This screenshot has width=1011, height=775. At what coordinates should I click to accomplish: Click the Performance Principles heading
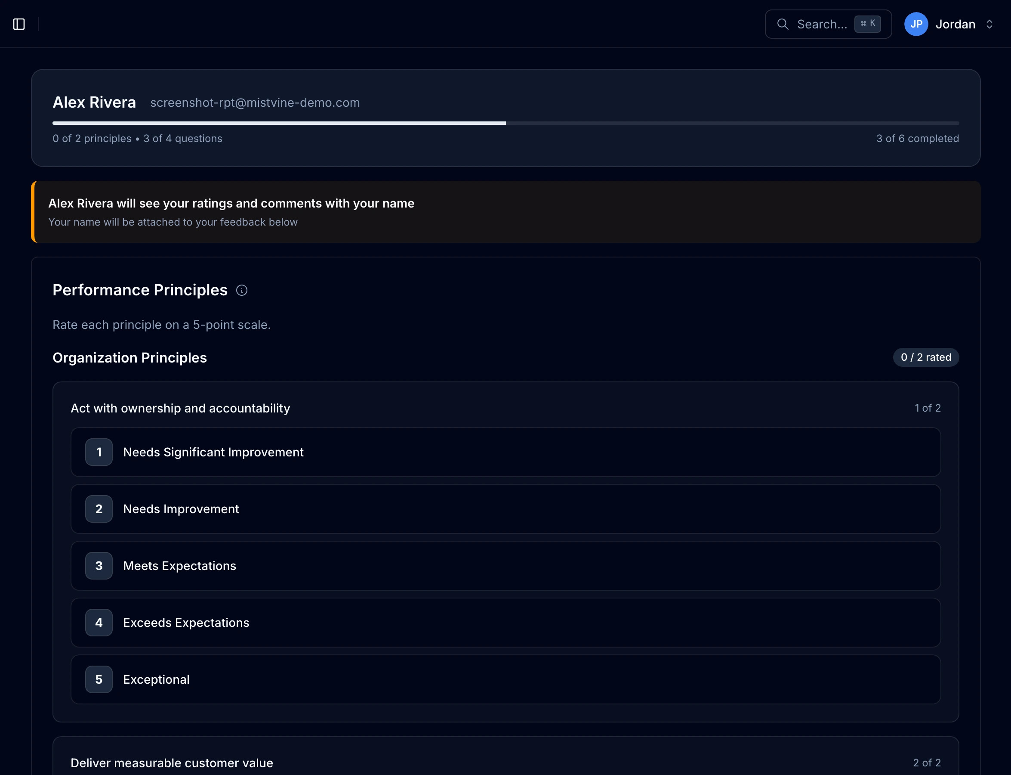[140, 290]
